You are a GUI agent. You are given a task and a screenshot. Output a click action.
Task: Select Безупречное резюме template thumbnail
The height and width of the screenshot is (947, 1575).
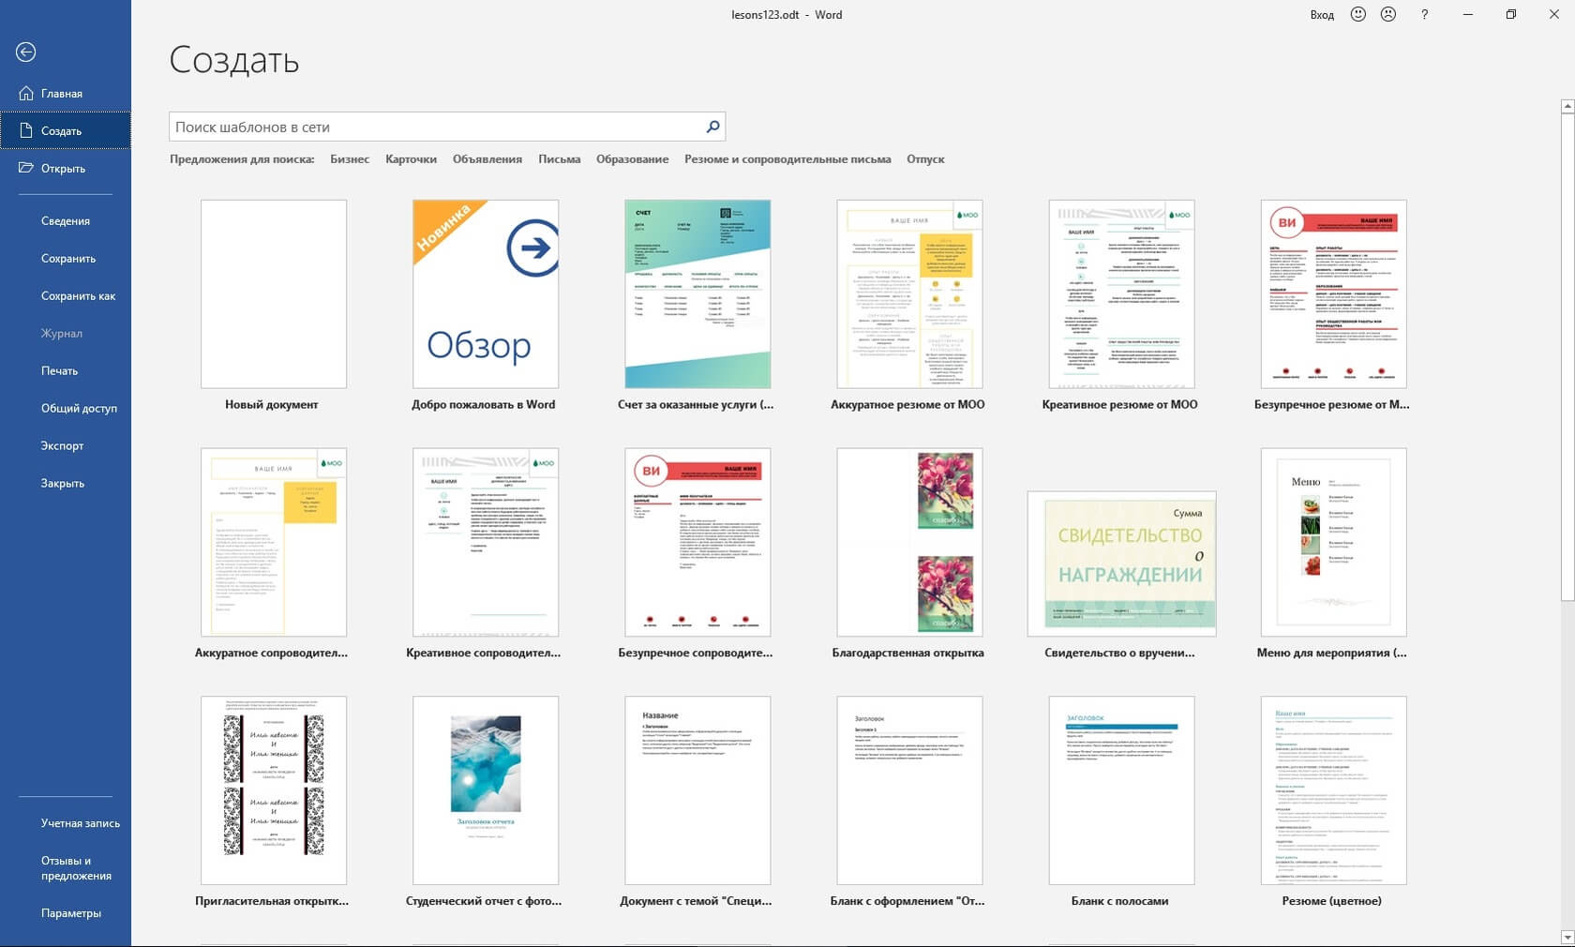[x=1333, y=293]
